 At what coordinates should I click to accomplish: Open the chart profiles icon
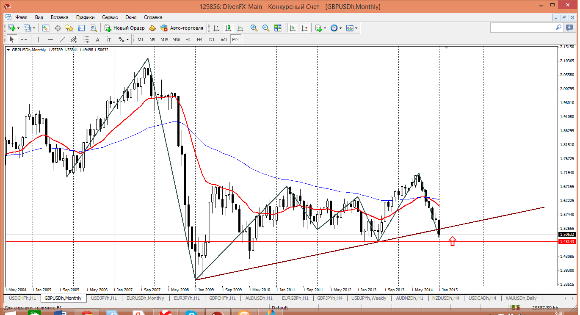[x=28, y=28]
